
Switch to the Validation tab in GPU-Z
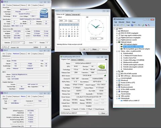[x=80, y=60]
